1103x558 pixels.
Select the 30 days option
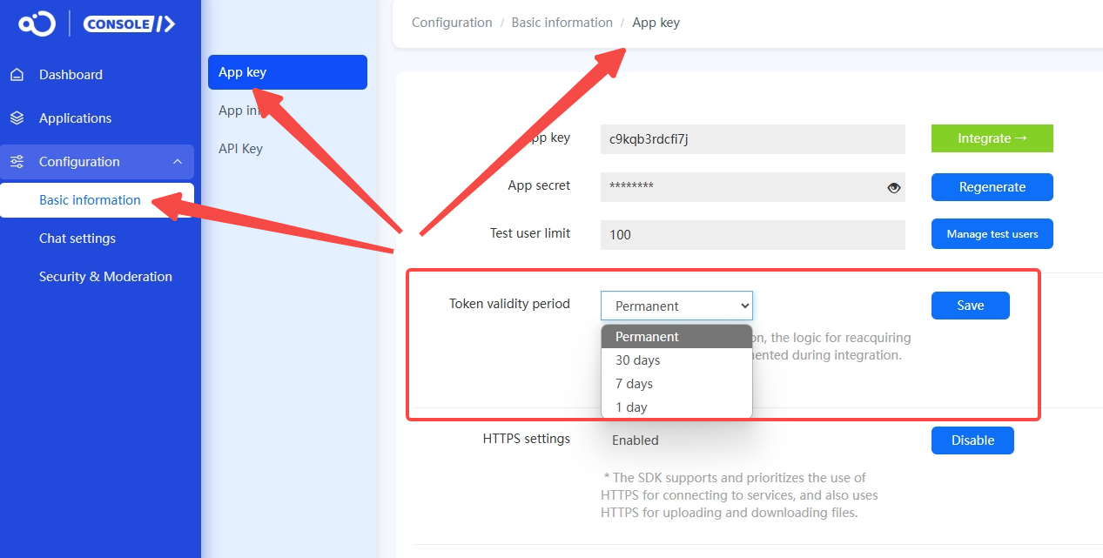676,360
